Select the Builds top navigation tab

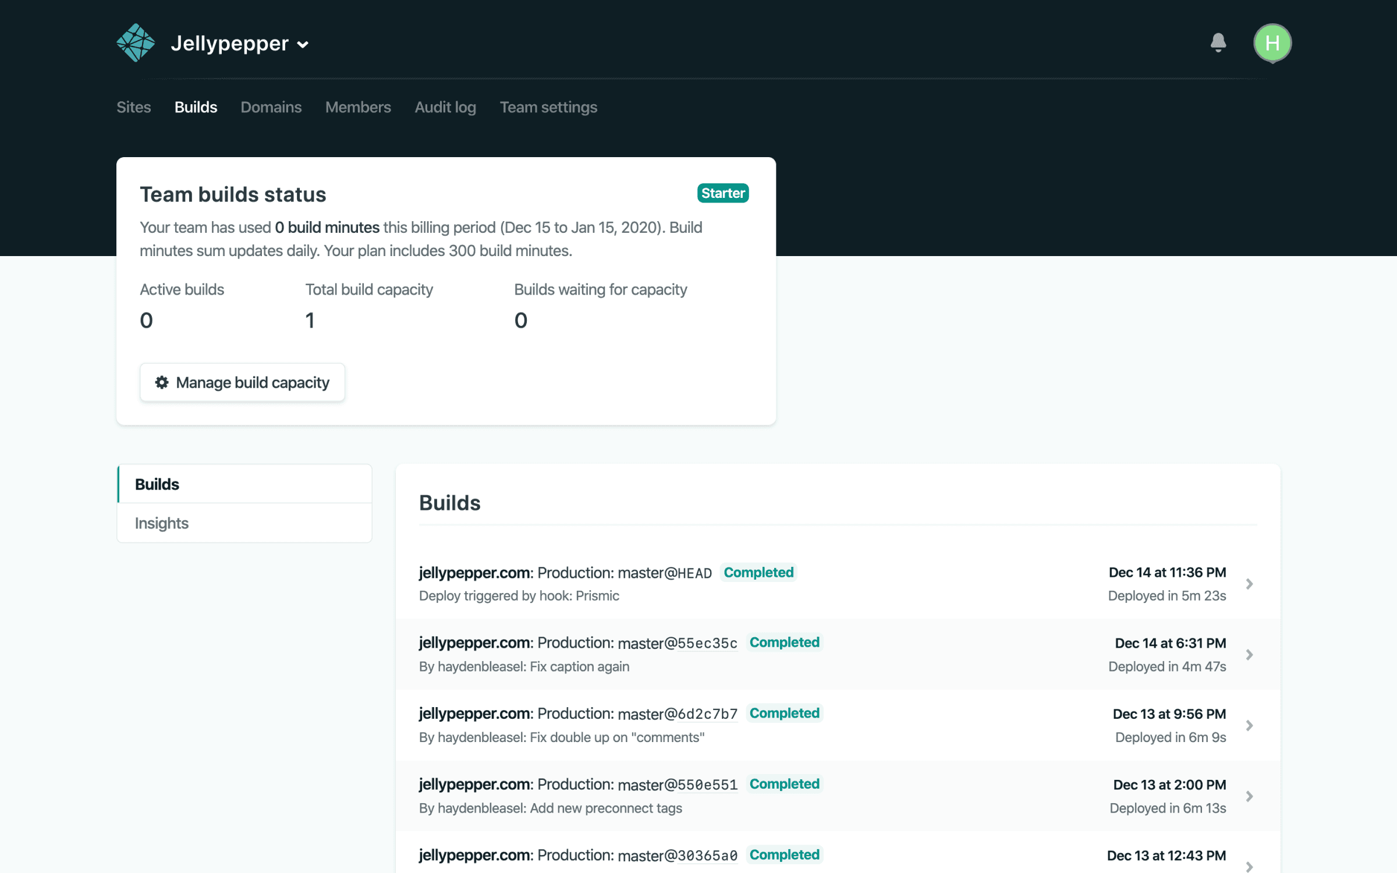[196, 107]
